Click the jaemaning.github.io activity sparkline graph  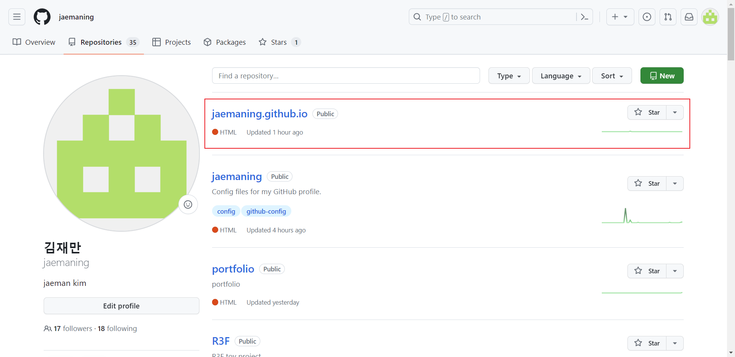642,131
